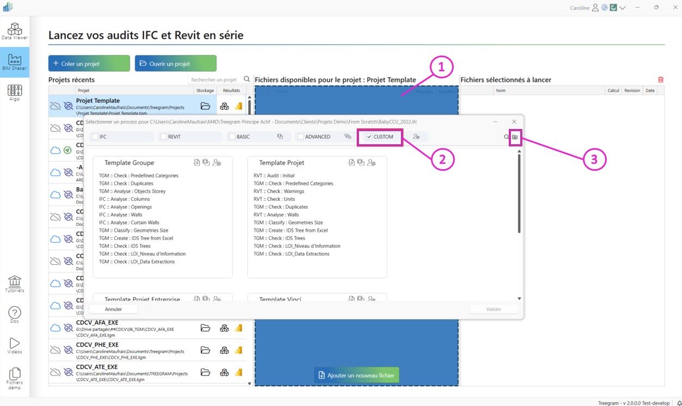Image resolution: width=682 pixels, height=406 pixels.
Task: Click the red trash icon for selected files
Action: (661, 79)
